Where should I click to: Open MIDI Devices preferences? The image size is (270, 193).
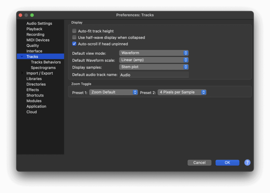[38, 40]
